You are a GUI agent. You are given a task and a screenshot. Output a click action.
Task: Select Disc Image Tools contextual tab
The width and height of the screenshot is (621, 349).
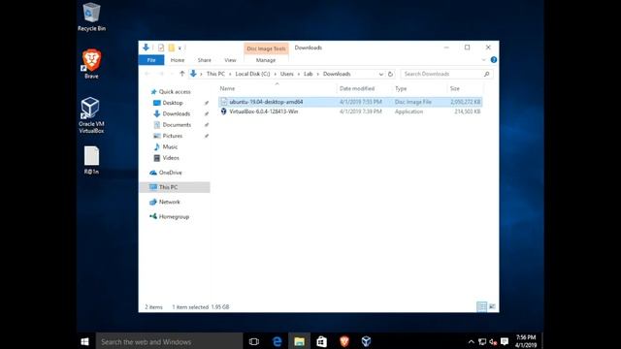[266, 48]
